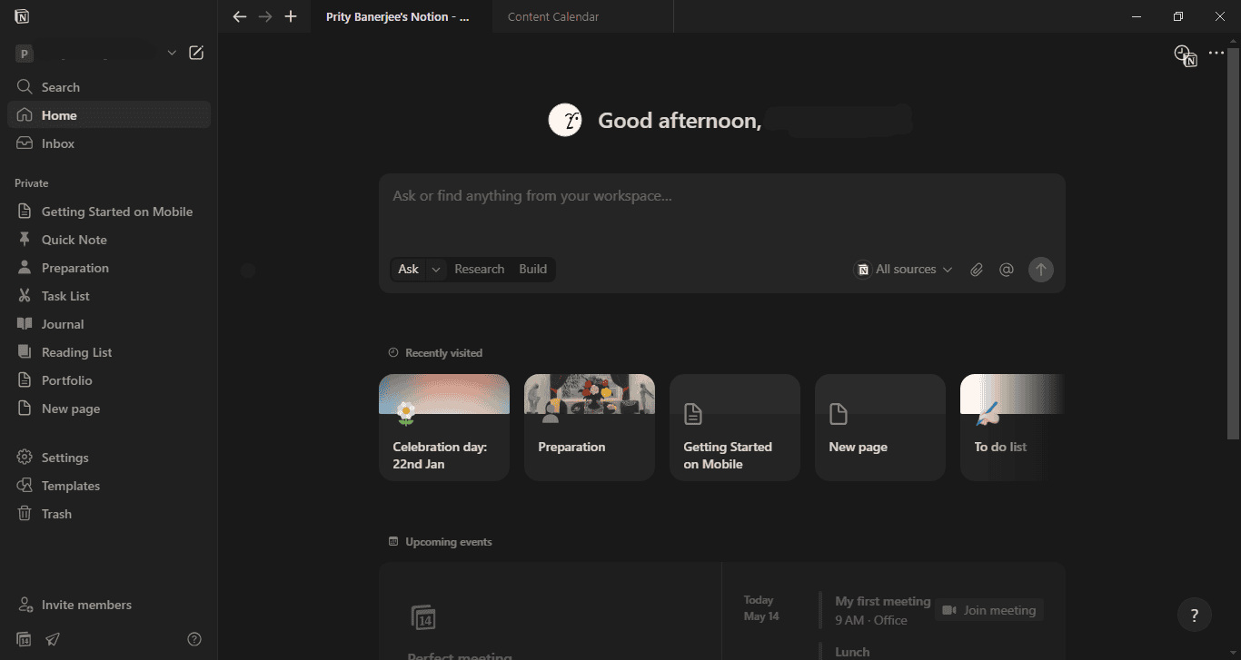Select Home in the sidebar
The image size is (1241, 660).
click(x=109, y=115)
